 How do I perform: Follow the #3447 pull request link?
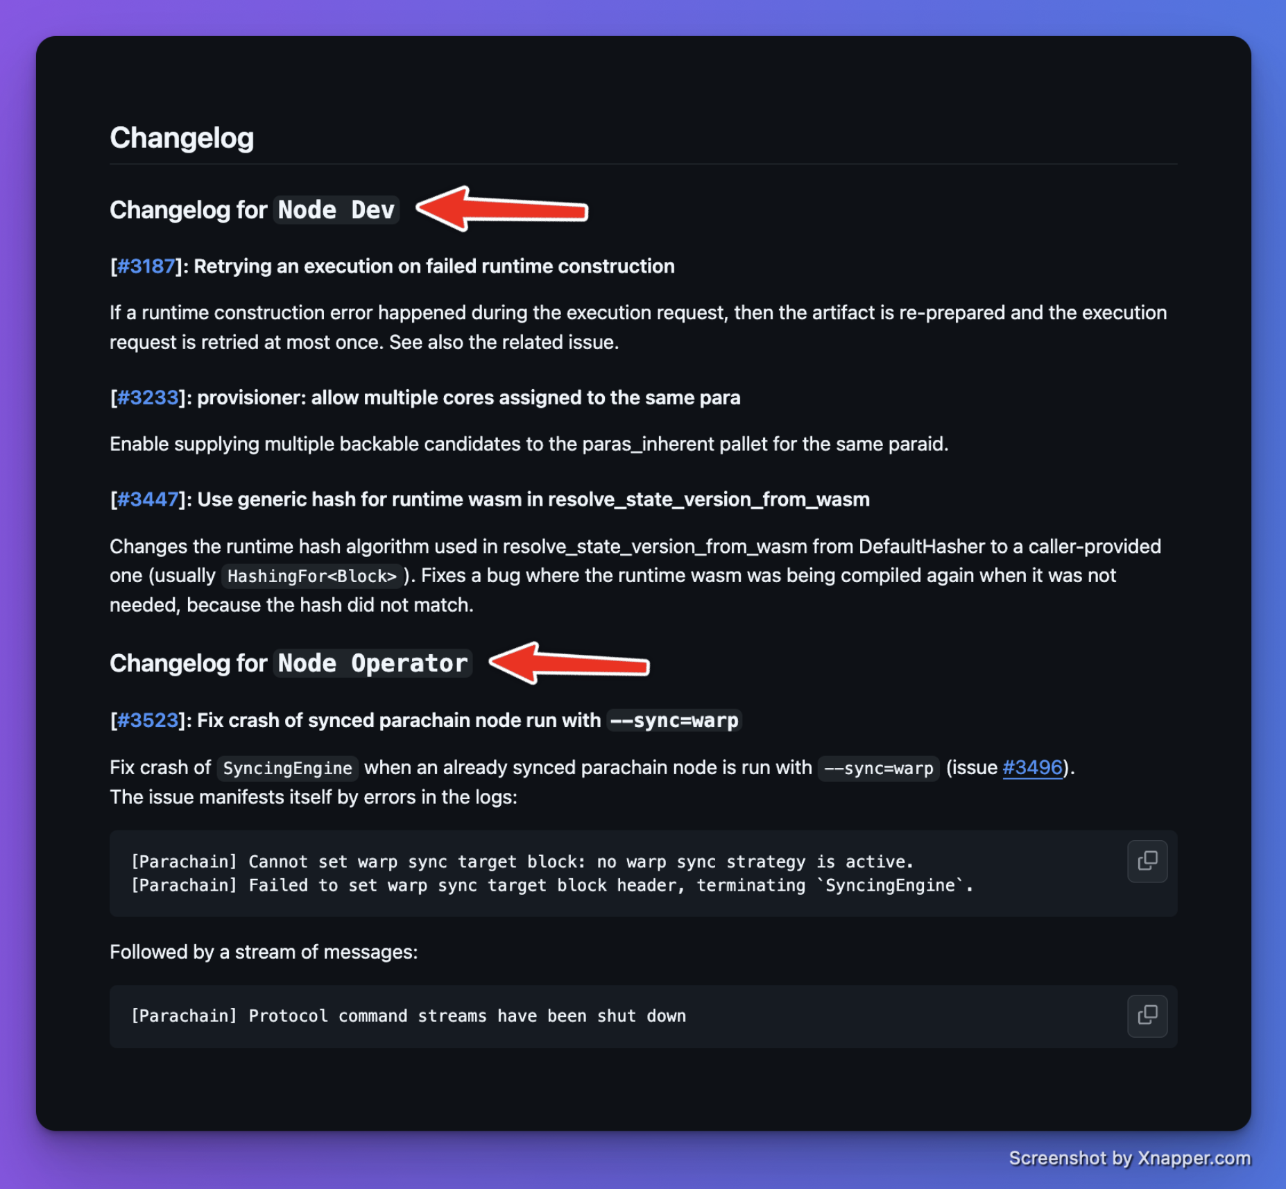(x=147, y=499)
